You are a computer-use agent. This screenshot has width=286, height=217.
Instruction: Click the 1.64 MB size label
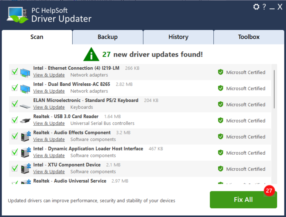pos(113,117)
